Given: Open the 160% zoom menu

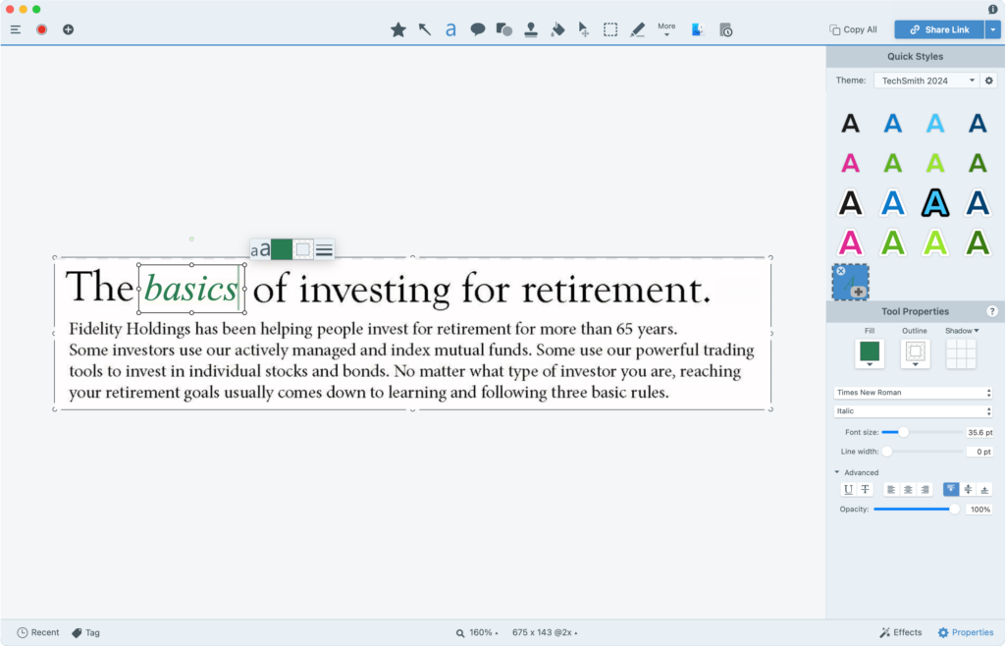Looking at the screenshot, I should click(477, 632).
